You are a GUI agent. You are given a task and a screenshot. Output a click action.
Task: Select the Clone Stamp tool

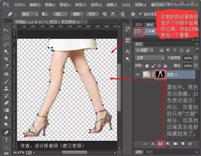point(6,89)
